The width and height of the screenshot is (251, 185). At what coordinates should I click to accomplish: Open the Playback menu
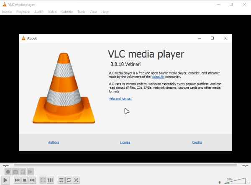click(23, 12)
